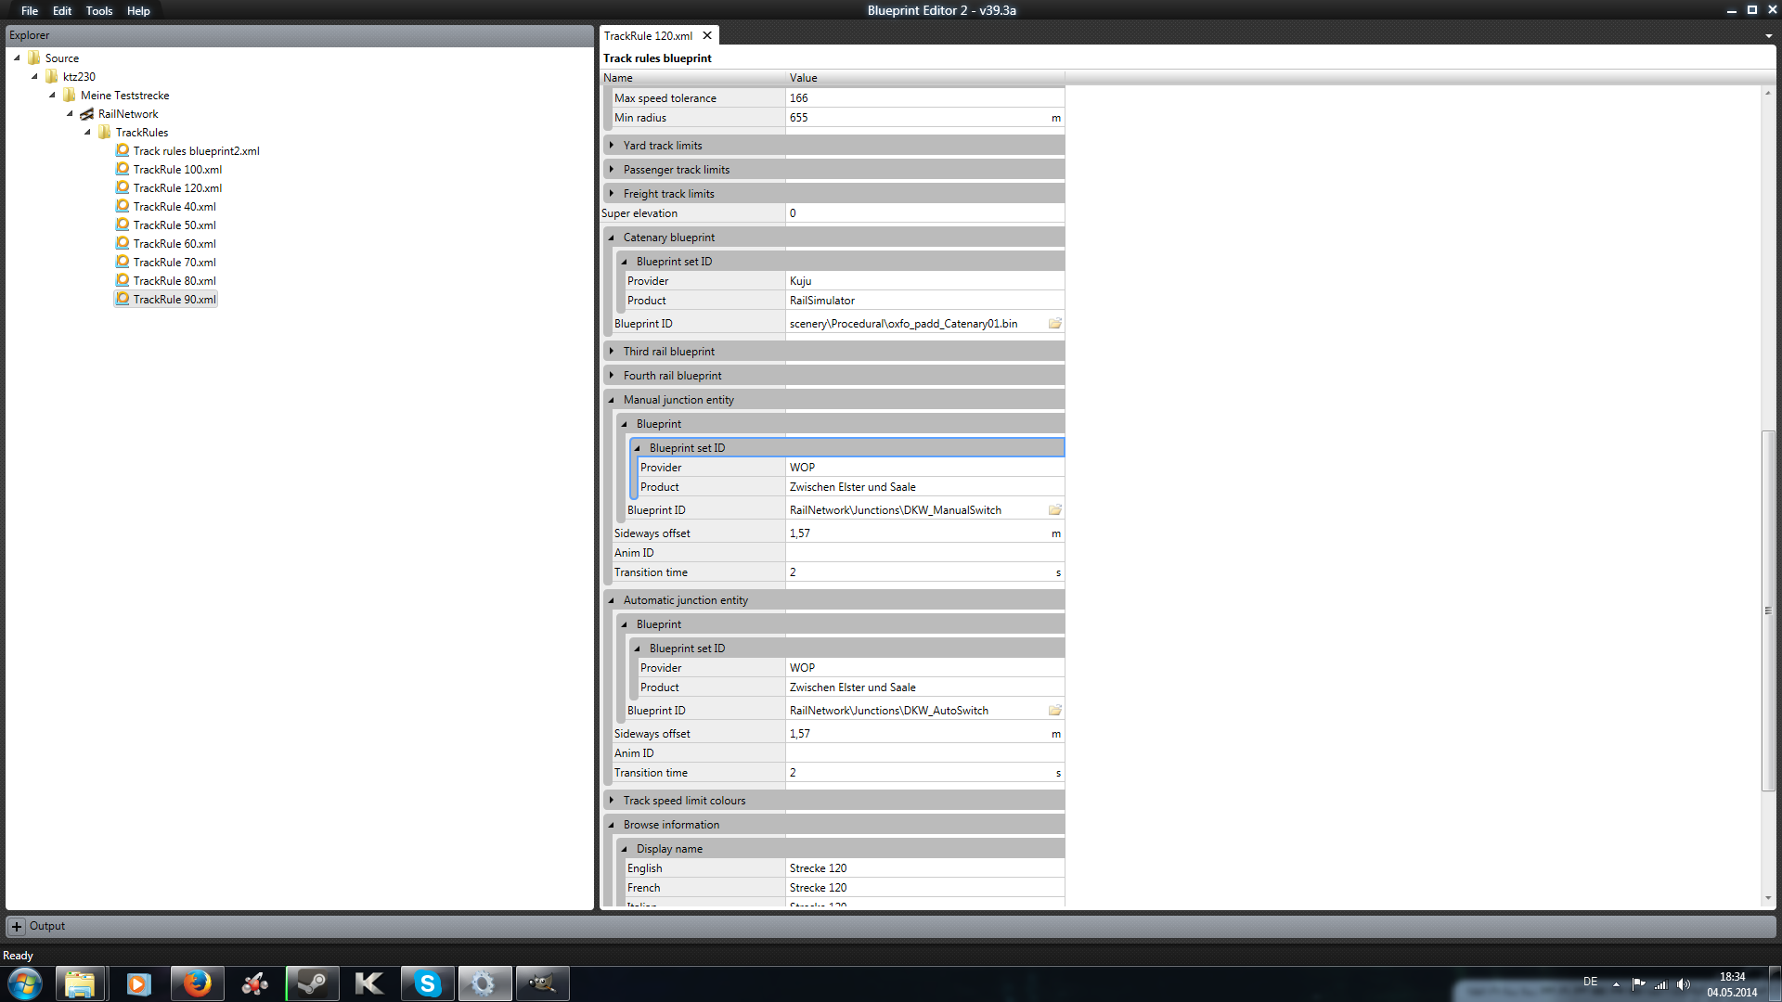This screenshot has height=1002, width=1782.
Task: Expand Yard track limits section
Action: 612,146
